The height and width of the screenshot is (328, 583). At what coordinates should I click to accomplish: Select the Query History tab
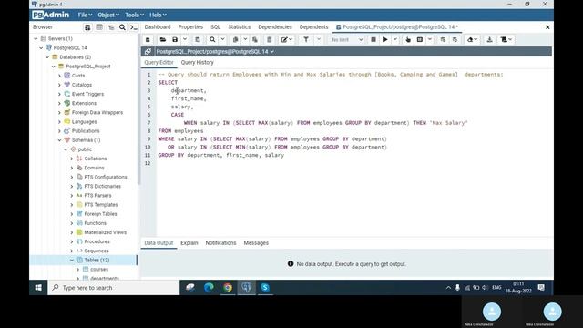pos(197,63)
